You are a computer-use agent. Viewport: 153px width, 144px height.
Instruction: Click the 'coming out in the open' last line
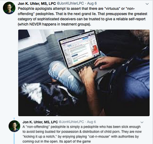pyautogui.click(x=57, y=141)
